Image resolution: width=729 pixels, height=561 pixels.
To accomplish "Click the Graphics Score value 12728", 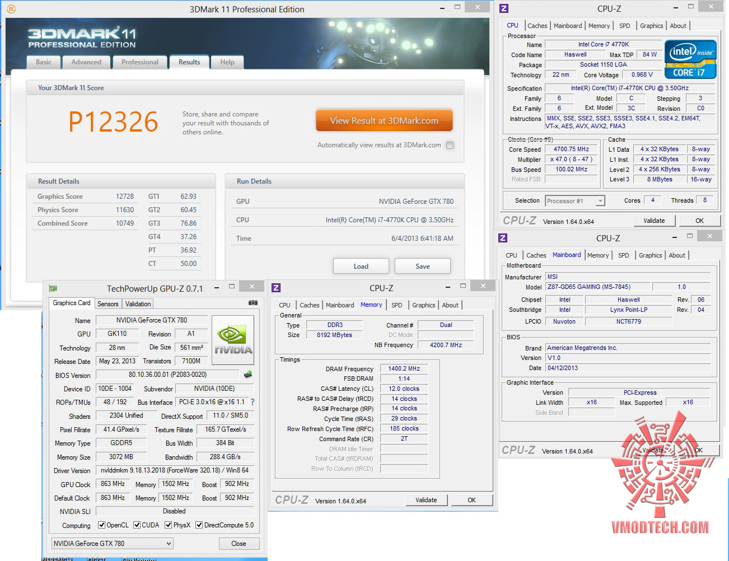I will (125, 197).
